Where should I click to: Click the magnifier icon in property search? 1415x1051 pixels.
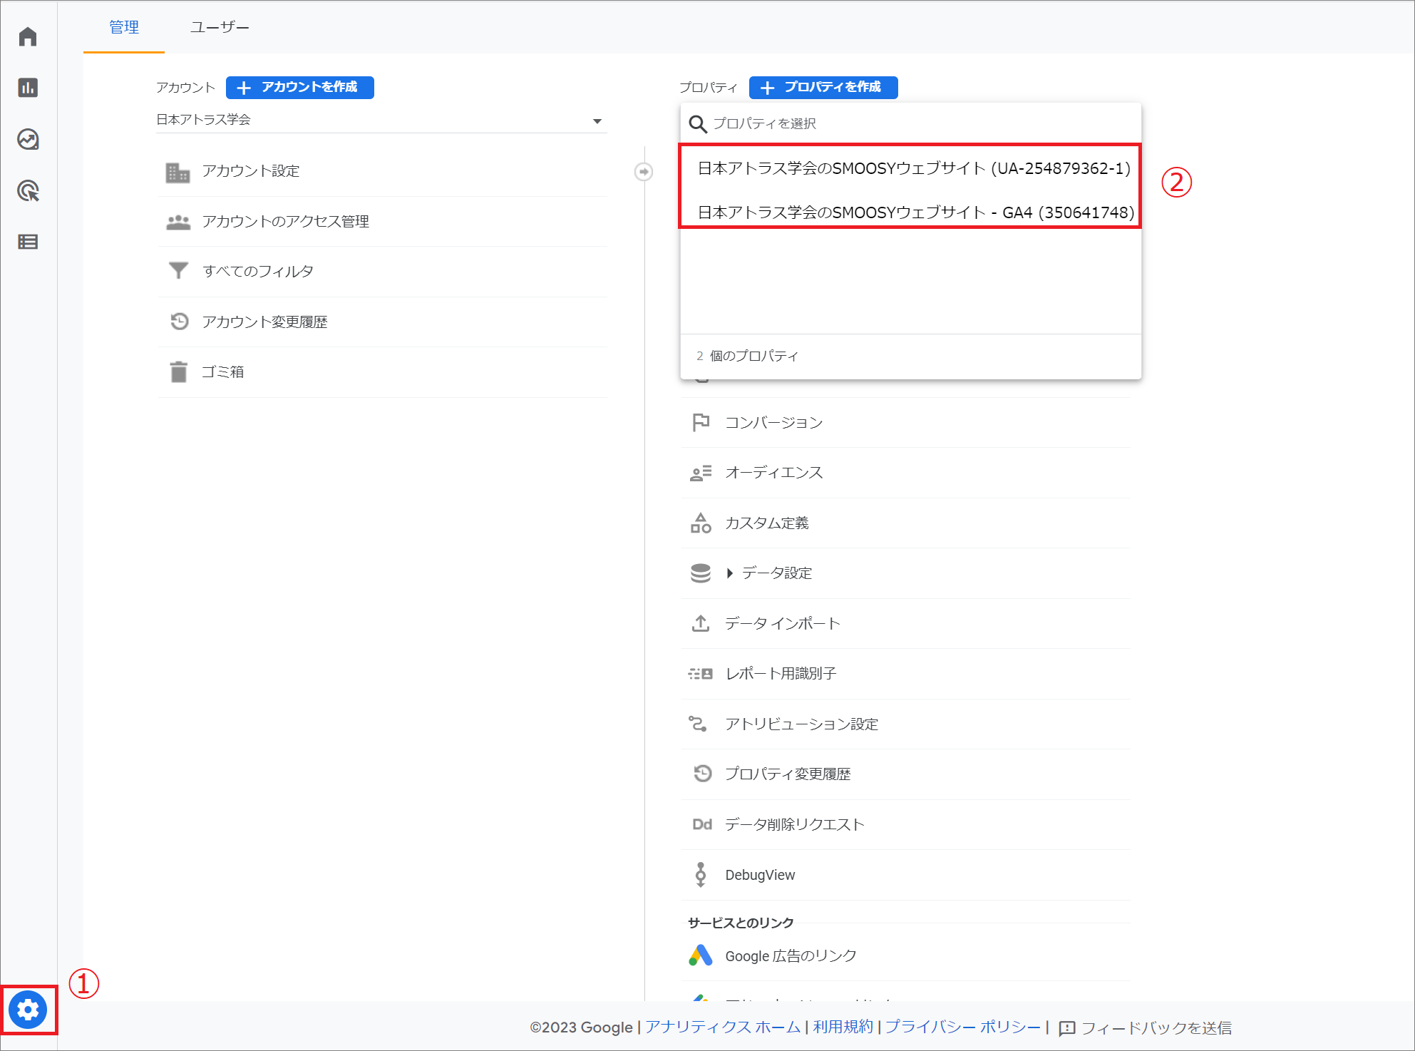click(x=698, y=124)
